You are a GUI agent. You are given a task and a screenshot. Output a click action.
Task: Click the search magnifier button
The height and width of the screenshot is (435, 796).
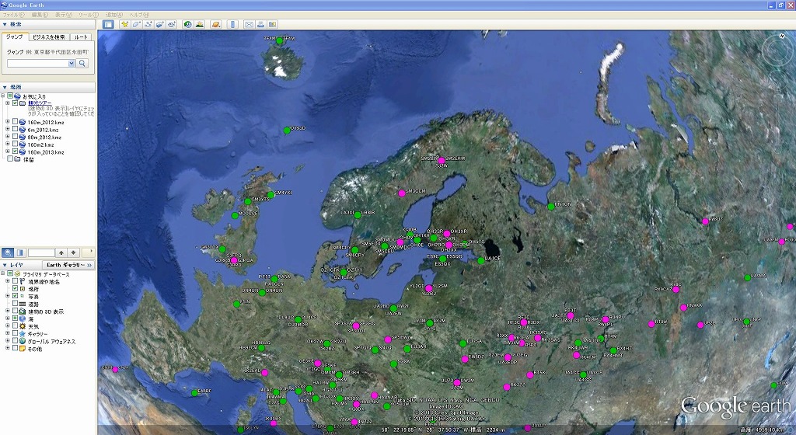(x=82, y=64)
